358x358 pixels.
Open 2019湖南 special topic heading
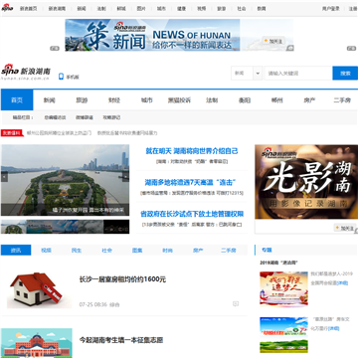point(278,263)
